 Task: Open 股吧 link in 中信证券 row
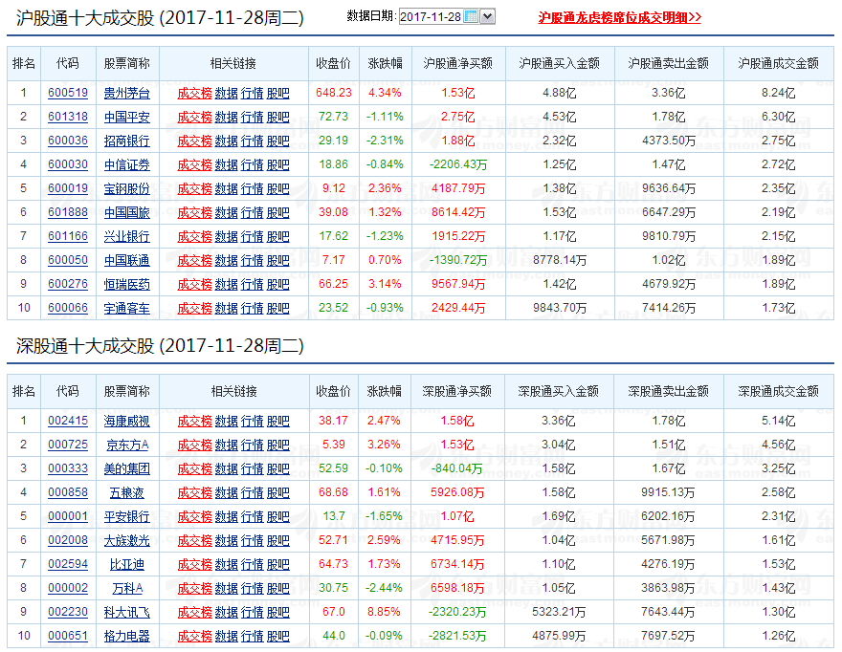[277, 164]
